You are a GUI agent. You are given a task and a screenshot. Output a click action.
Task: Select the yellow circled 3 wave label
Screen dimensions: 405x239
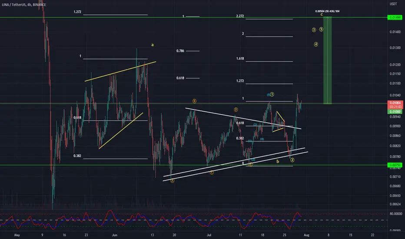tap(314, 30)
